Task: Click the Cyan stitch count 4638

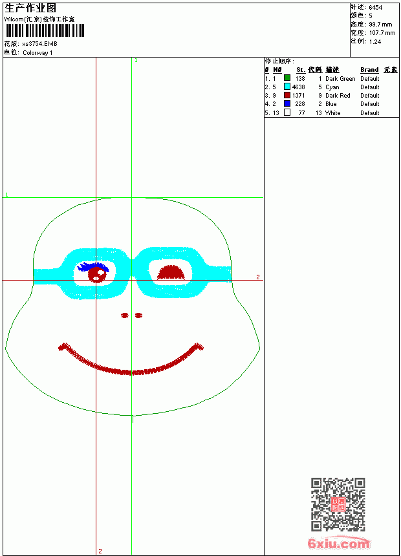Action: click(298, 87)
